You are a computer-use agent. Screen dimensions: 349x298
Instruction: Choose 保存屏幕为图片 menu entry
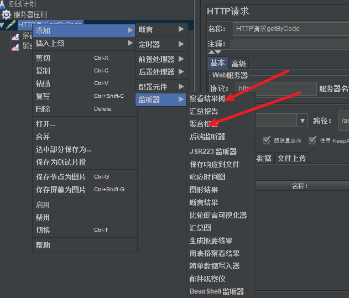pyautogui.click(x=85, y=190)
